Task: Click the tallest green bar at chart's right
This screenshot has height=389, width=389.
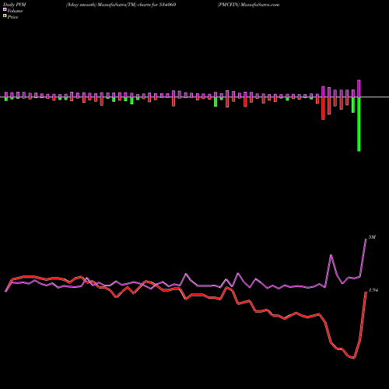Action: [x=359, y=124]
